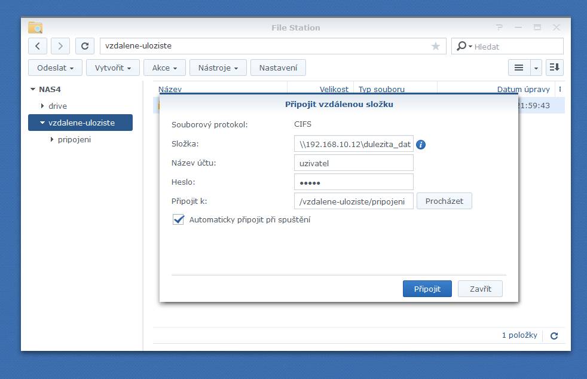This screenshot has width=587, height=379.
Task: Open the Nastavení settings
Action: pos(278,68)
